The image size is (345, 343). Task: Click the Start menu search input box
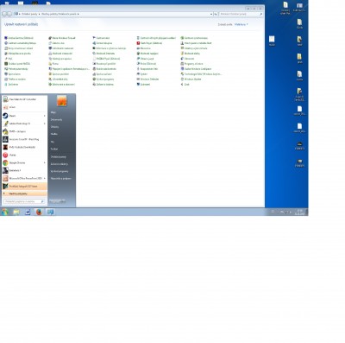point(24,201)
